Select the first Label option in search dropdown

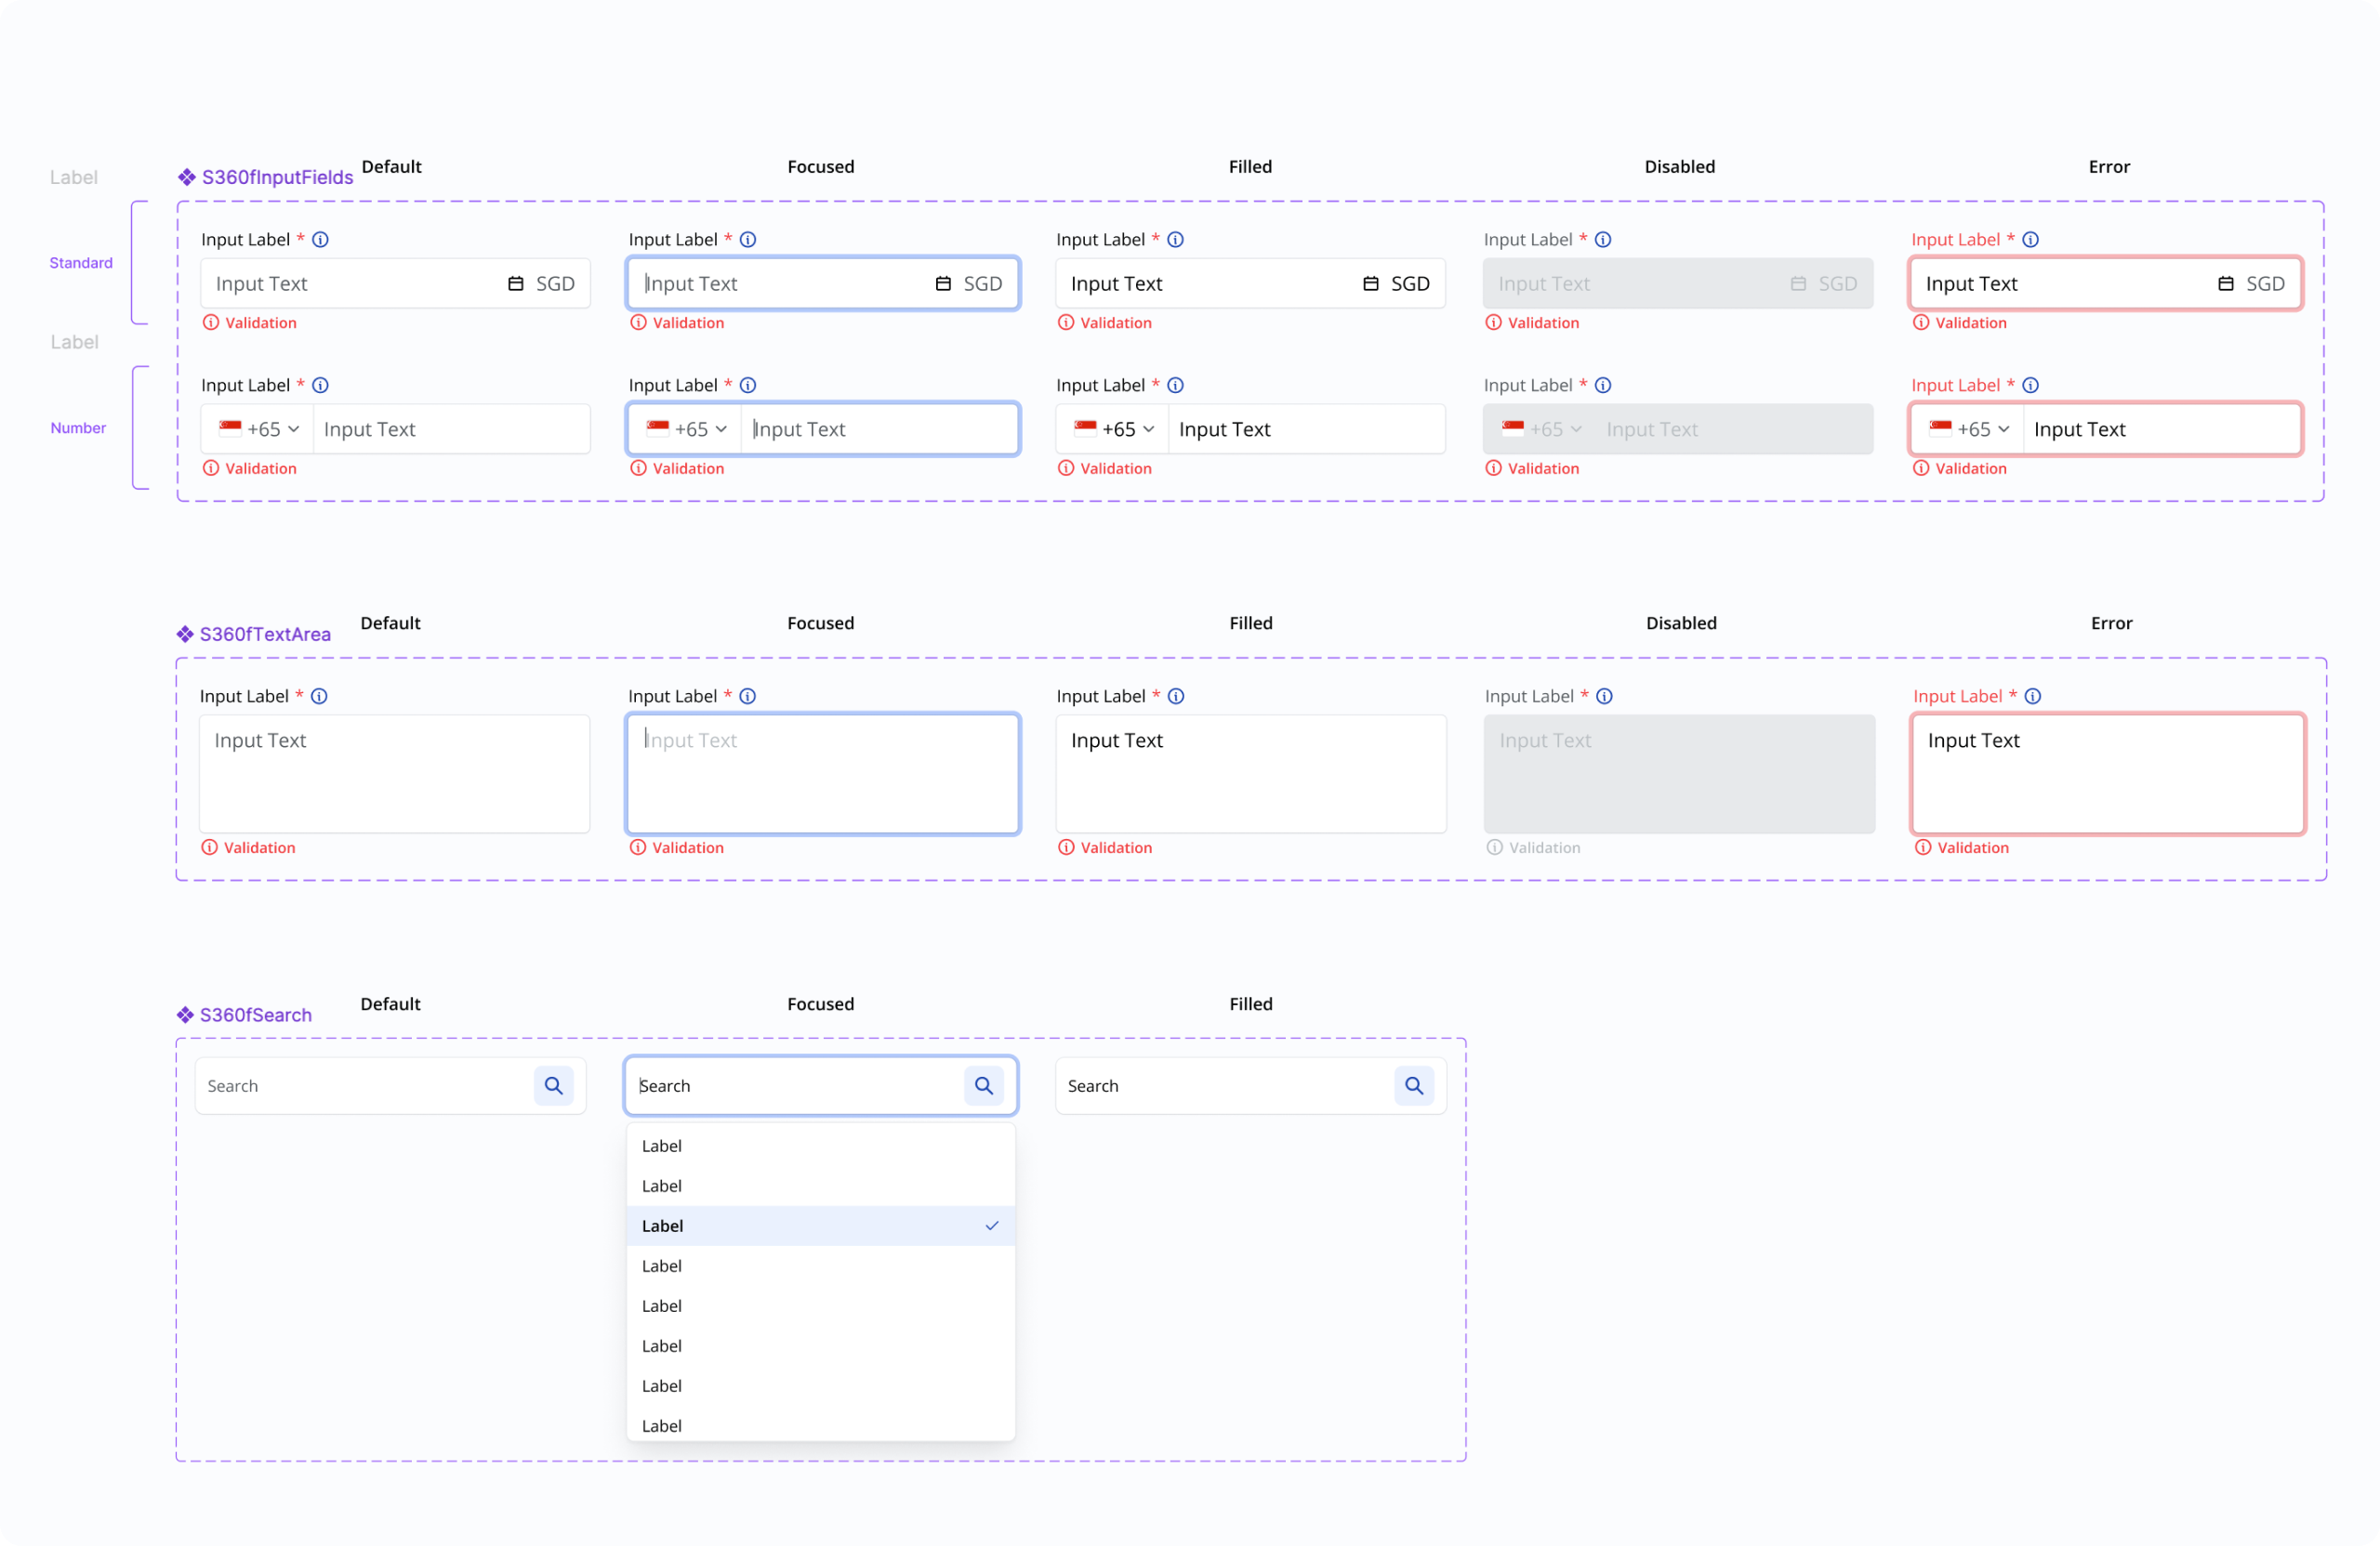(821, 1146)
